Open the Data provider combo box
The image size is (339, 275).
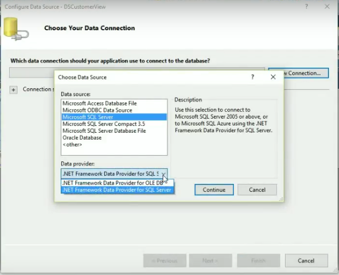(114, 174)
